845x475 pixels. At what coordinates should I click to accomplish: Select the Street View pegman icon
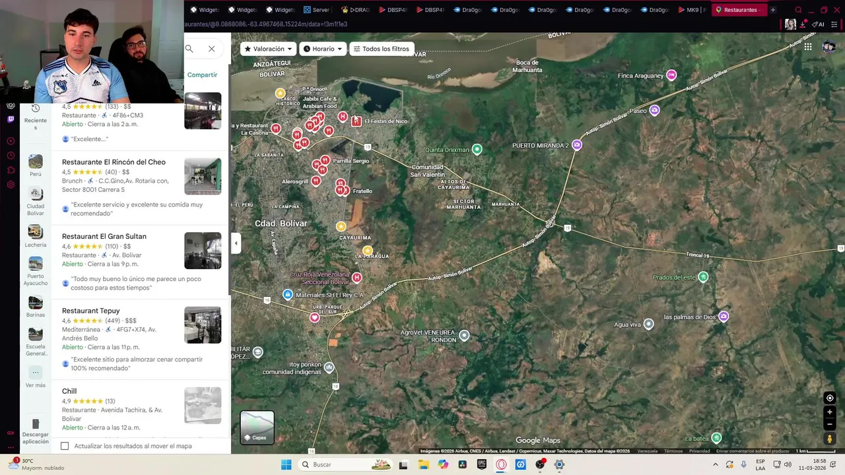pos(830,439)
